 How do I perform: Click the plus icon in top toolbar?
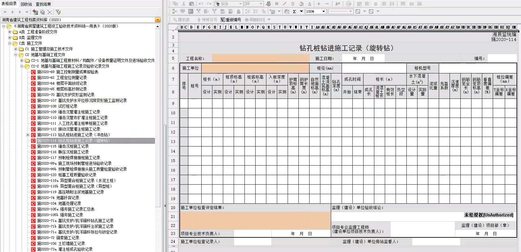[x=319, y=4]
